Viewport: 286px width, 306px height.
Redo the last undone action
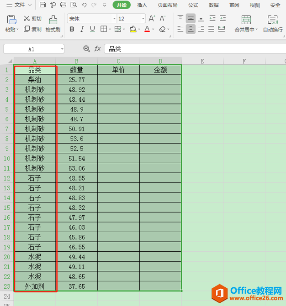point(94,5)
